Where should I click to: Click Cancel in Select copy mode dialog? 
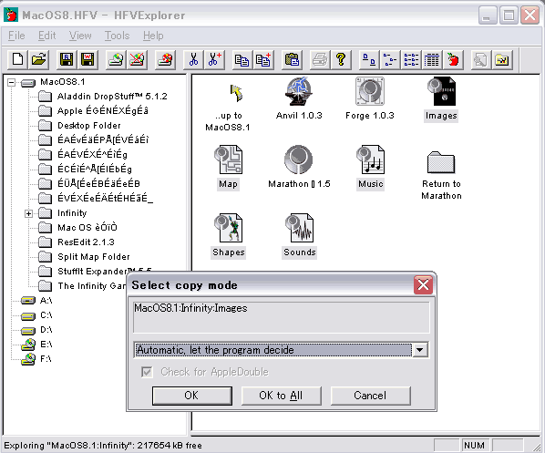370,396
